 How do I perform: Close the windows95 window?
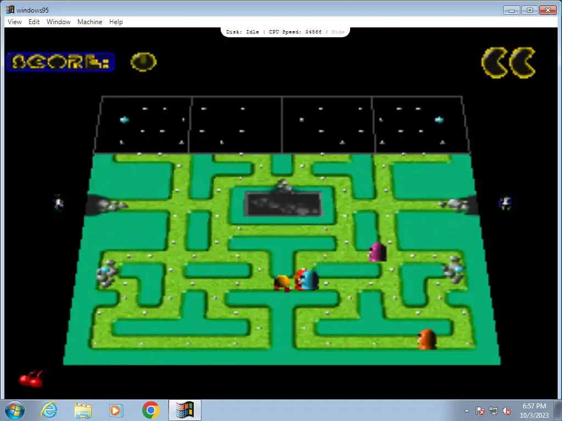[548, 10]
